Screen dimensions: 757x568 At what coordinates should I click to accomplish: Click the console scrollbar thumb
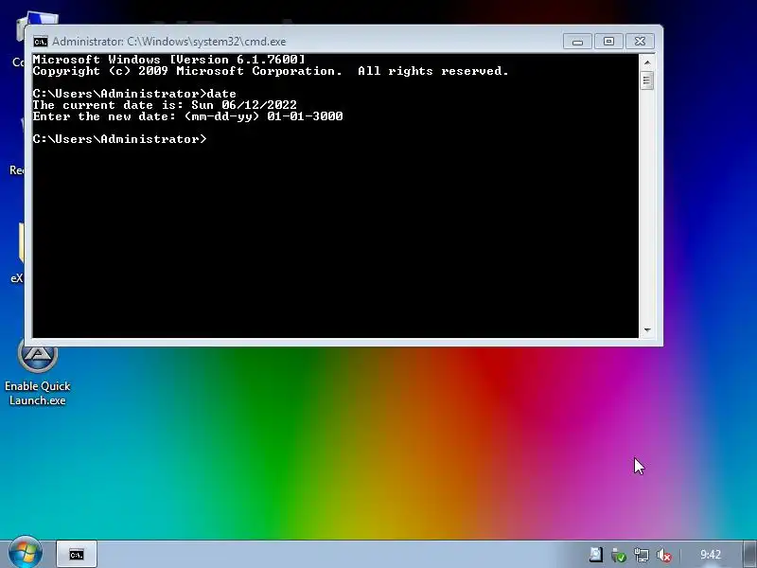click(x=647, y=80)
